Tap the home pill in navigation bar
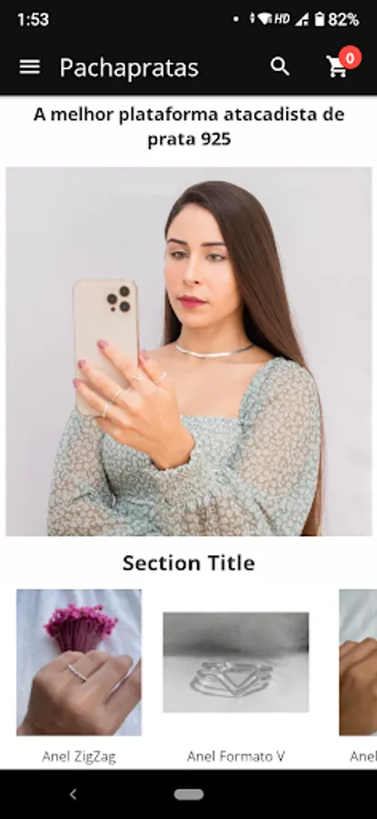Screen dimensions: 377x819 click(x=189, y=794)
